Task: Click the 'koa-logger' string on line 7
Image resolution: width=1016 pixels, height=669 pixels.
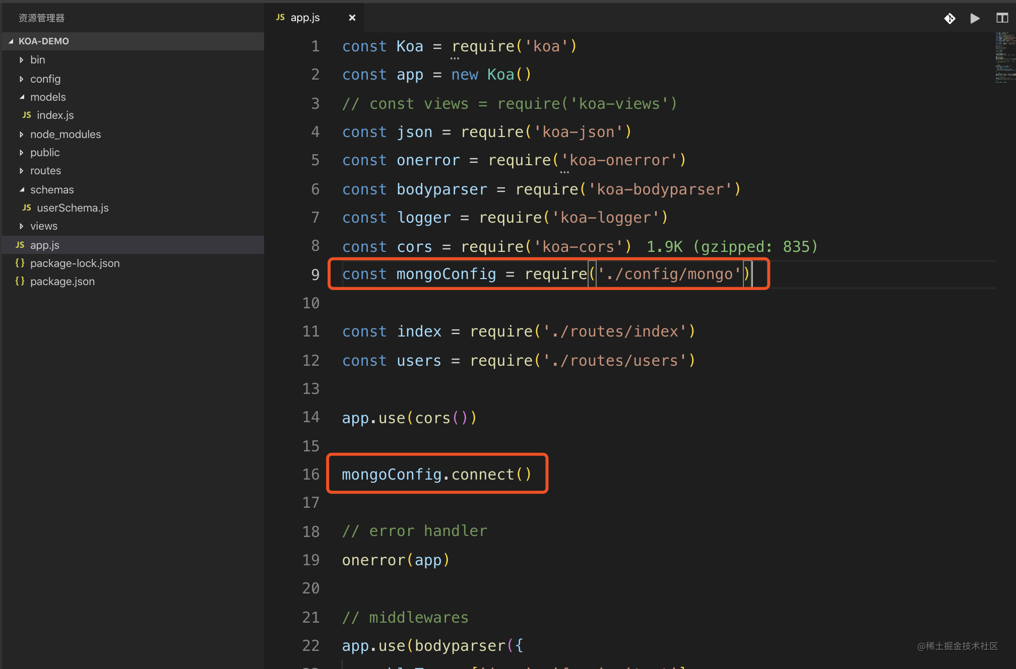Action: 606,218
